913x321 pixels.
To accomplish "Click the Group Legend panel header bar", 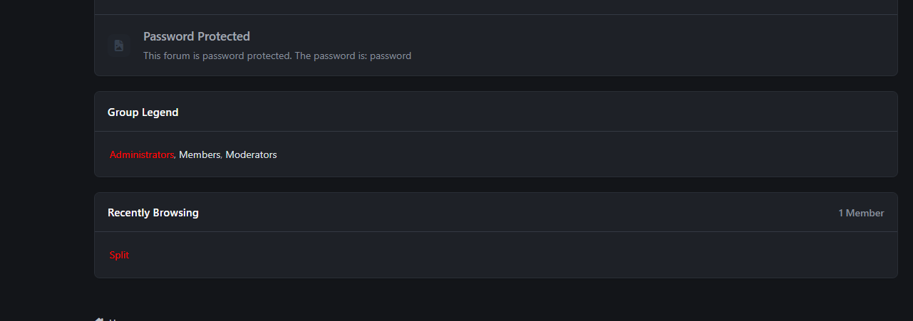I will (496, 112).
